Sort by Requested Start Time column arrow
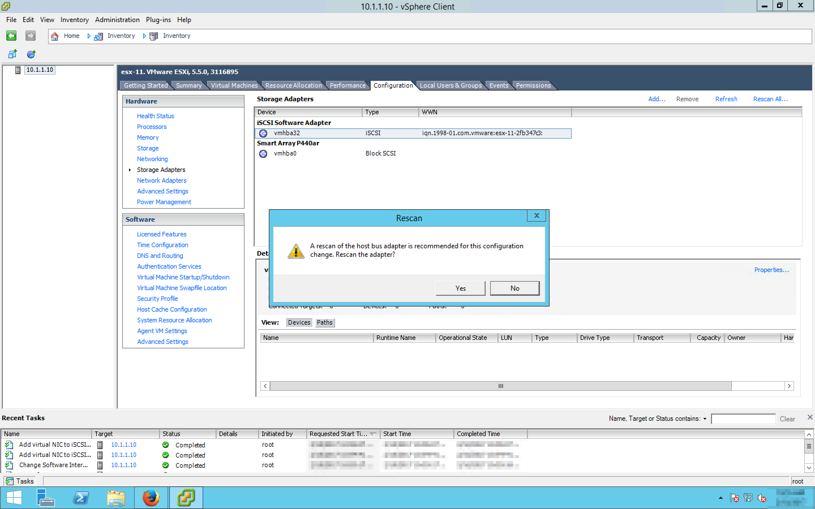 [373, 434]
